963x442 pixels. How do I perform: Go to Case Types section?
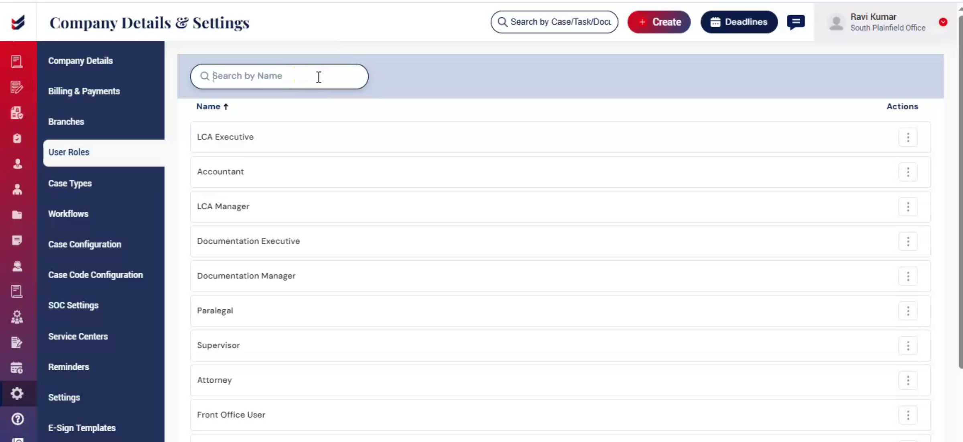(x=70, y=183)
